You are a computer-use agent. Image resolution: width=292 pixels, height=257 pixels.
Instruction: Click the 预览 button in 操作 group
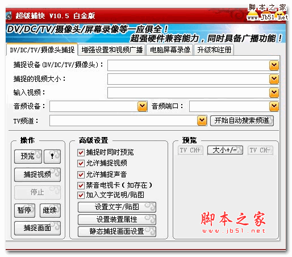pyautogui.click(x=28, y=156)
